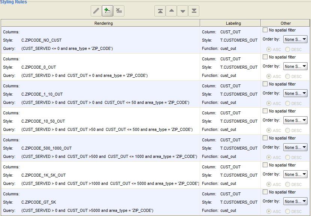
Task: Select ASC radio in ZIPCODE_GT_5K row
Action: coord(269,211)
